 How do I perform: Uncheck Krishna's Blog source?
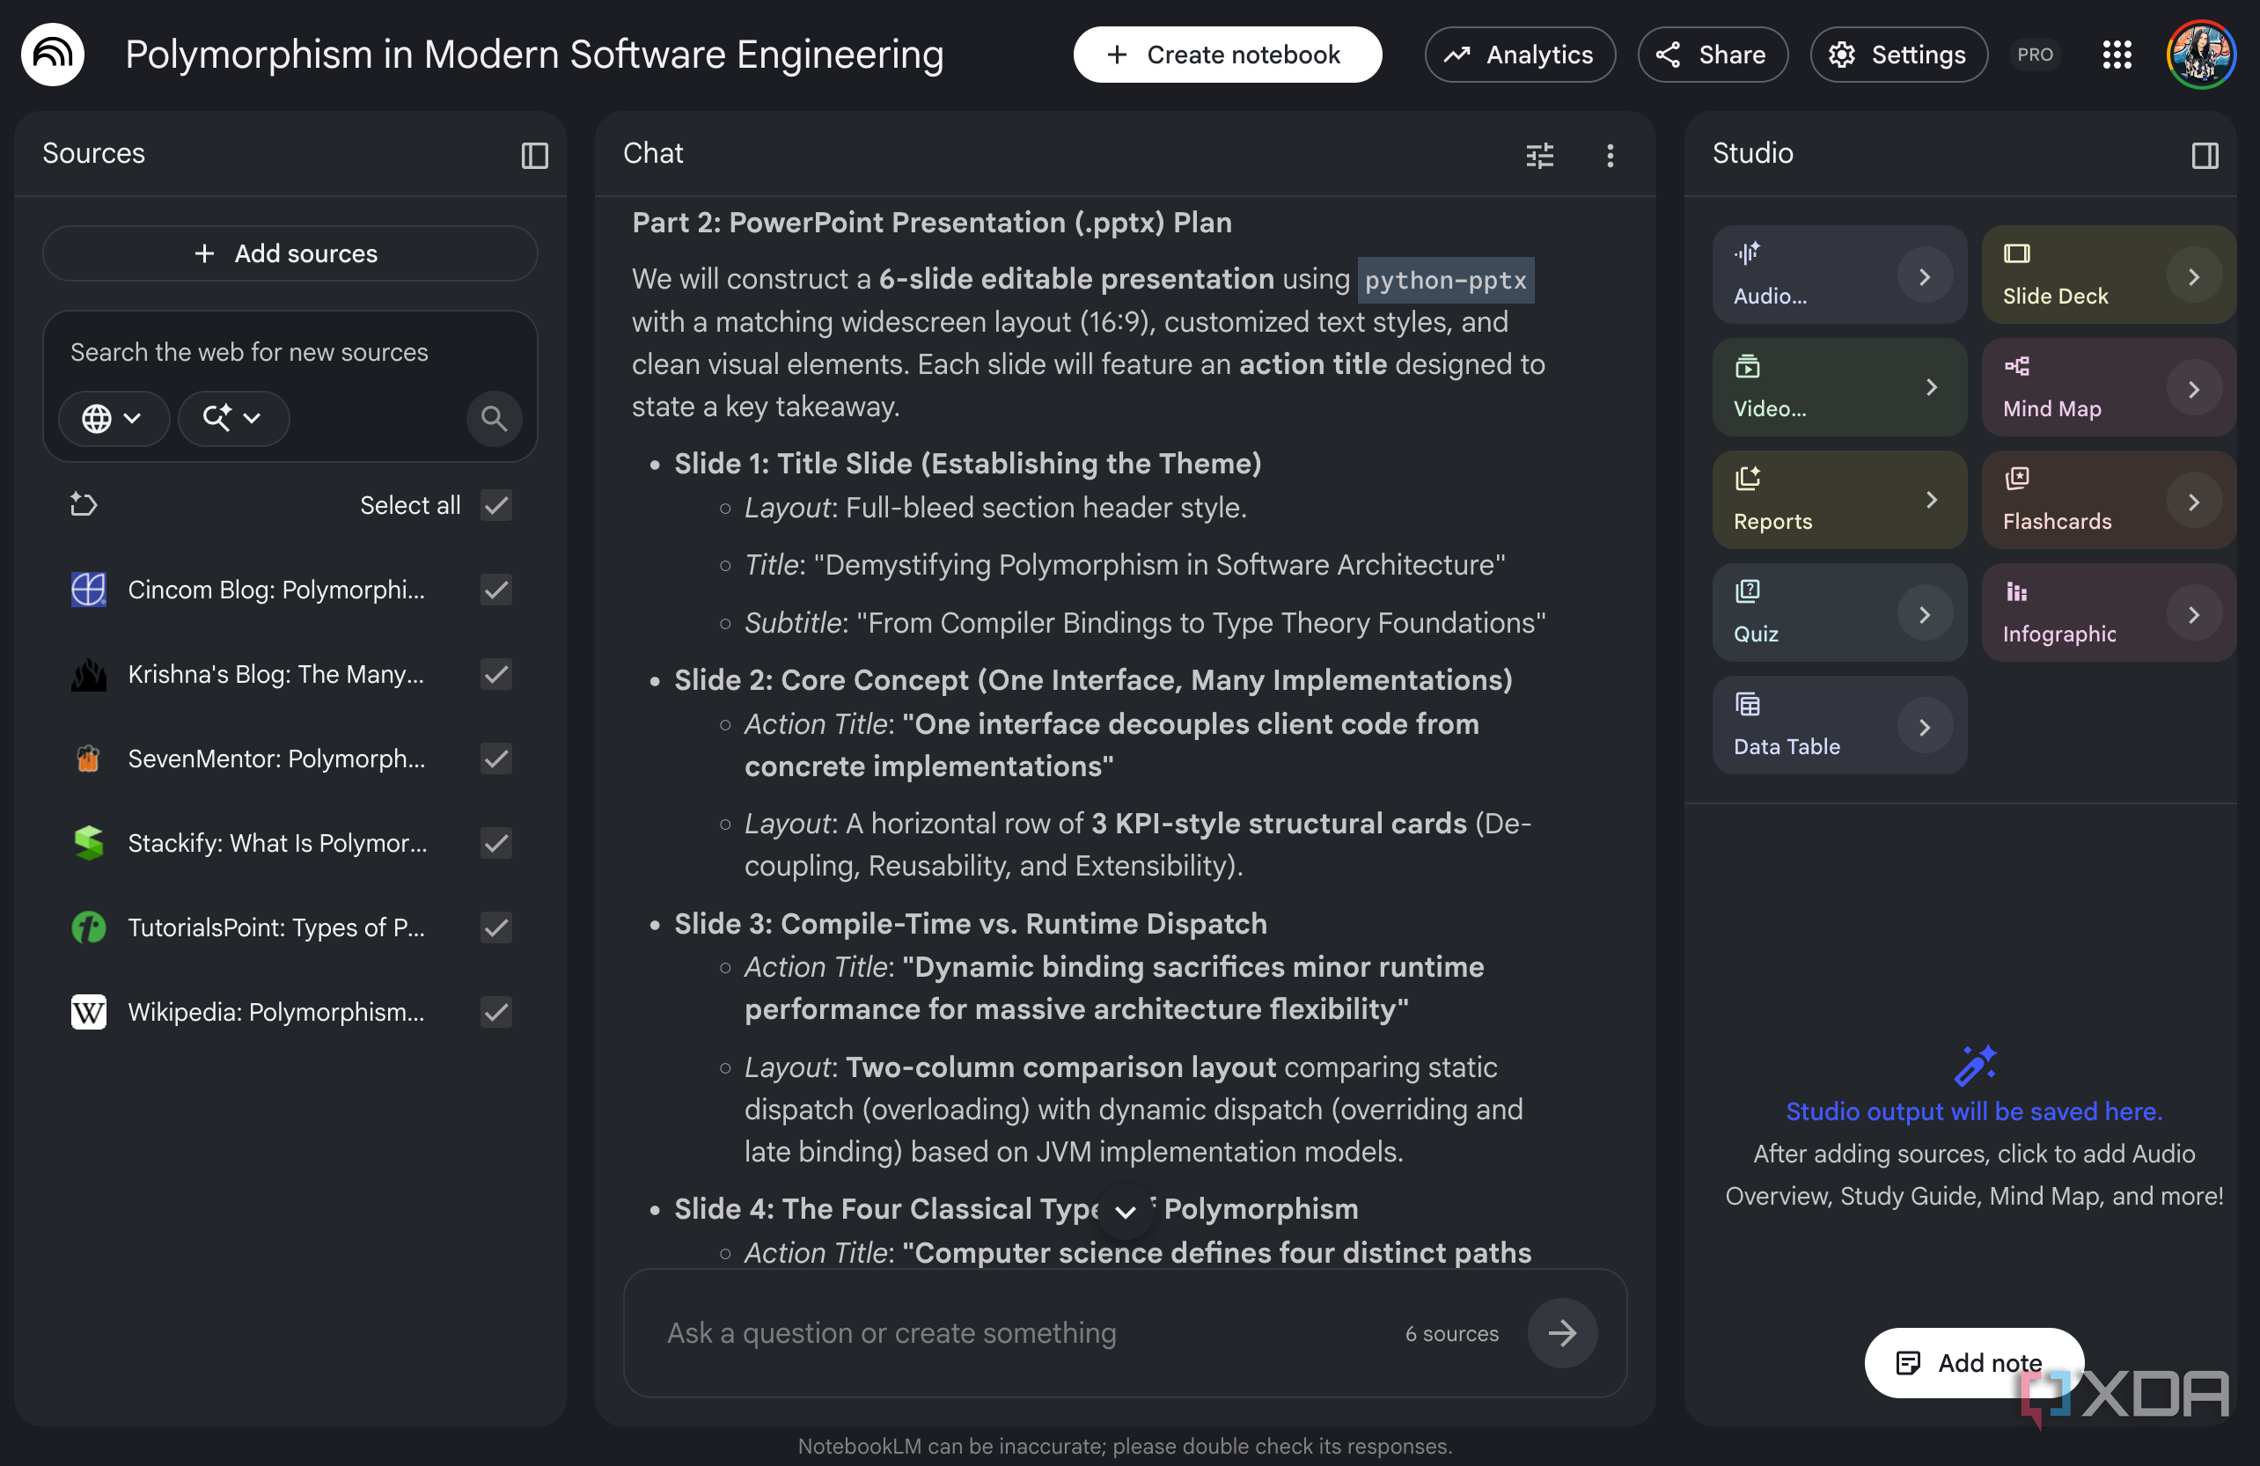pyautogui.click(x=495, y=674)
